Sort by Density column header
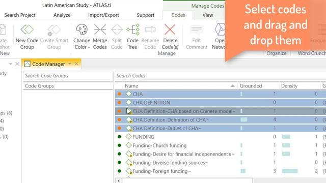Viewport: 326px width, 183px height. (x=300, y=86)
